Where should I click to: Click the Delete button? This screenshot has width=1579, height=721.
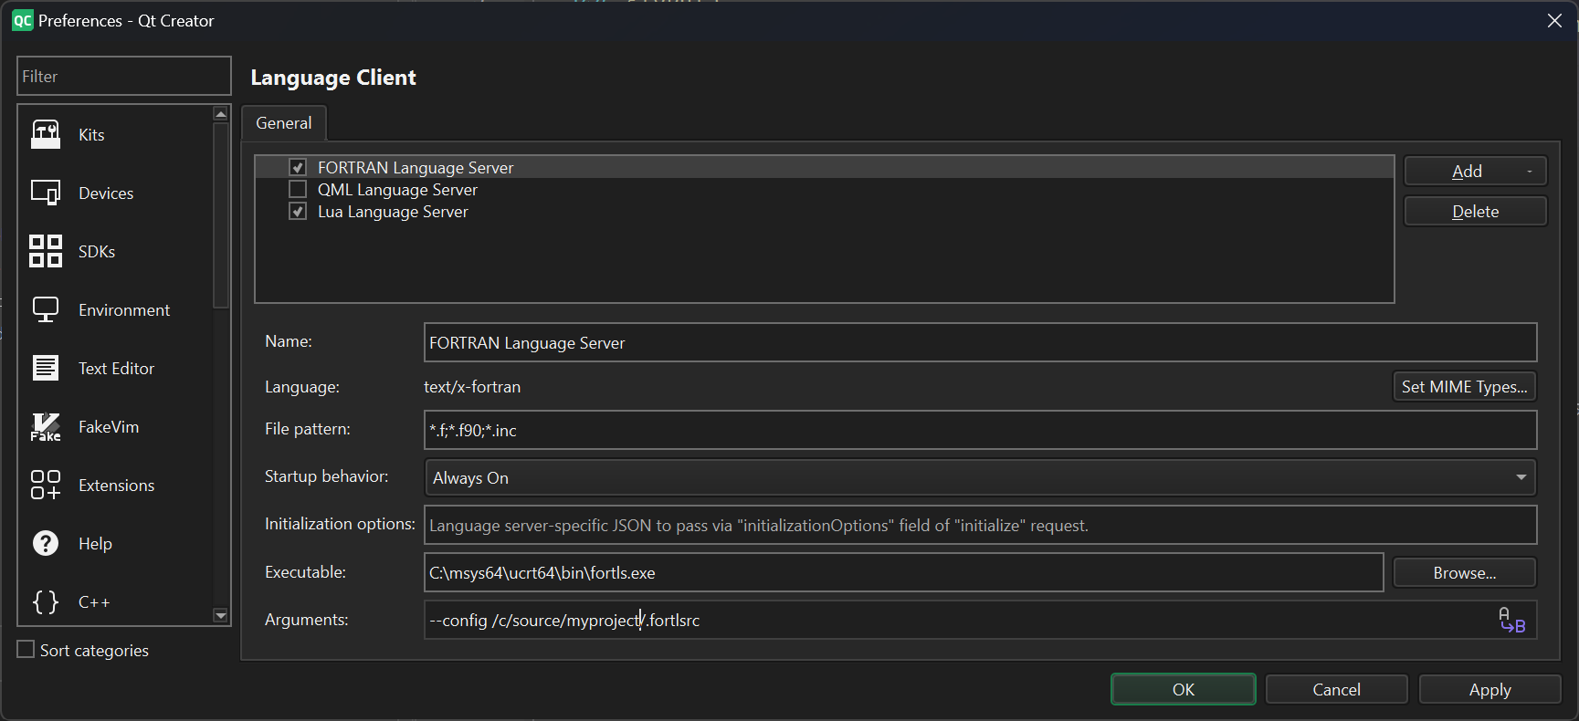(x=1476, y=211)
